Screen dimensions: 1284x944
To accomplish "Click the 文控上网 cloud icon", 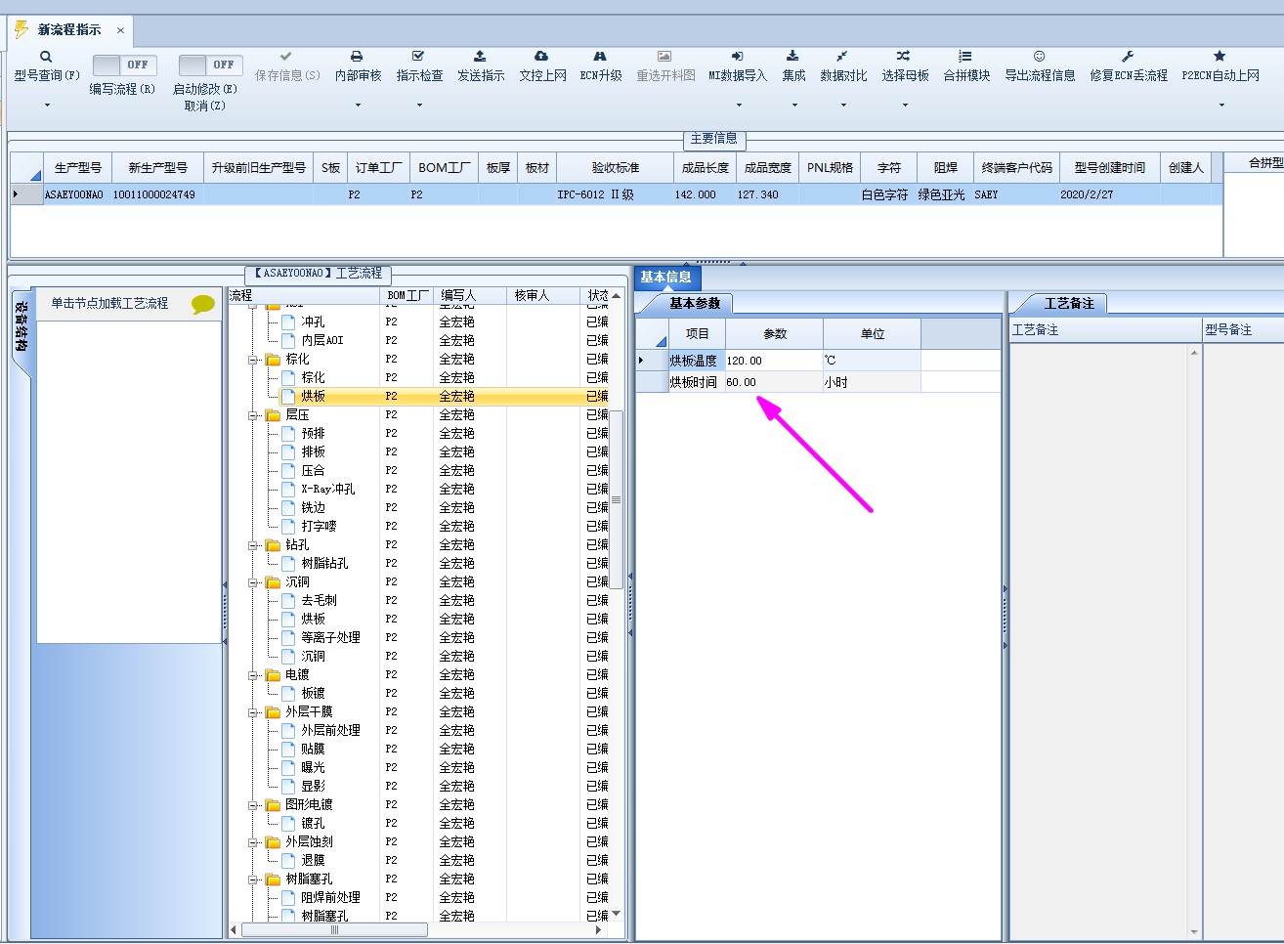I will coord(541,57).
